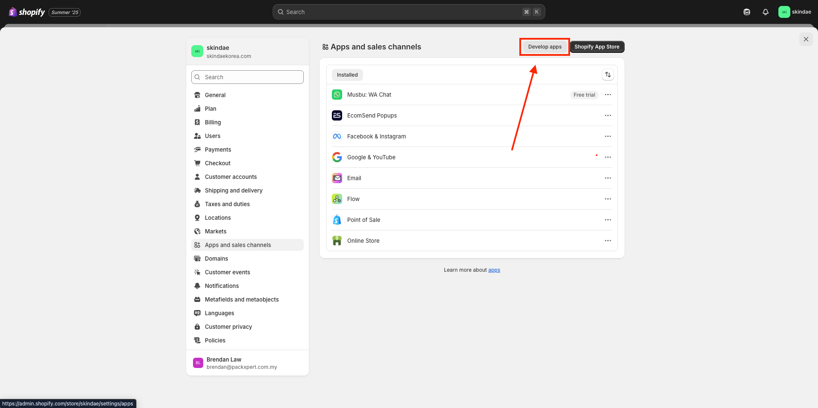Open General settings

pos(248,95)
